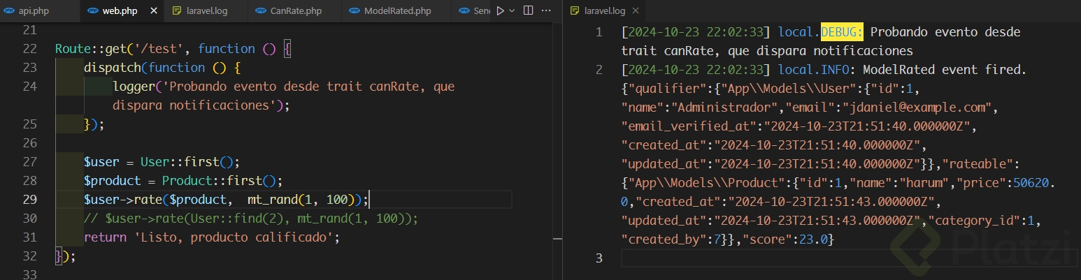Image resolution: width=1081 pixels, height=280 pixels.
Task: Run the PHP file with play button
Action: point(499,10)
